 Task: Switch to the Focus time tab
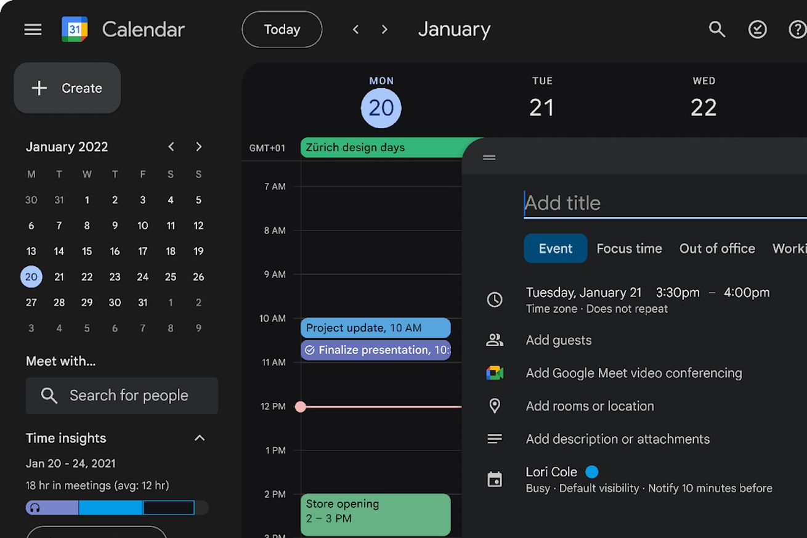pyautogui.click(x=629, y=248)
